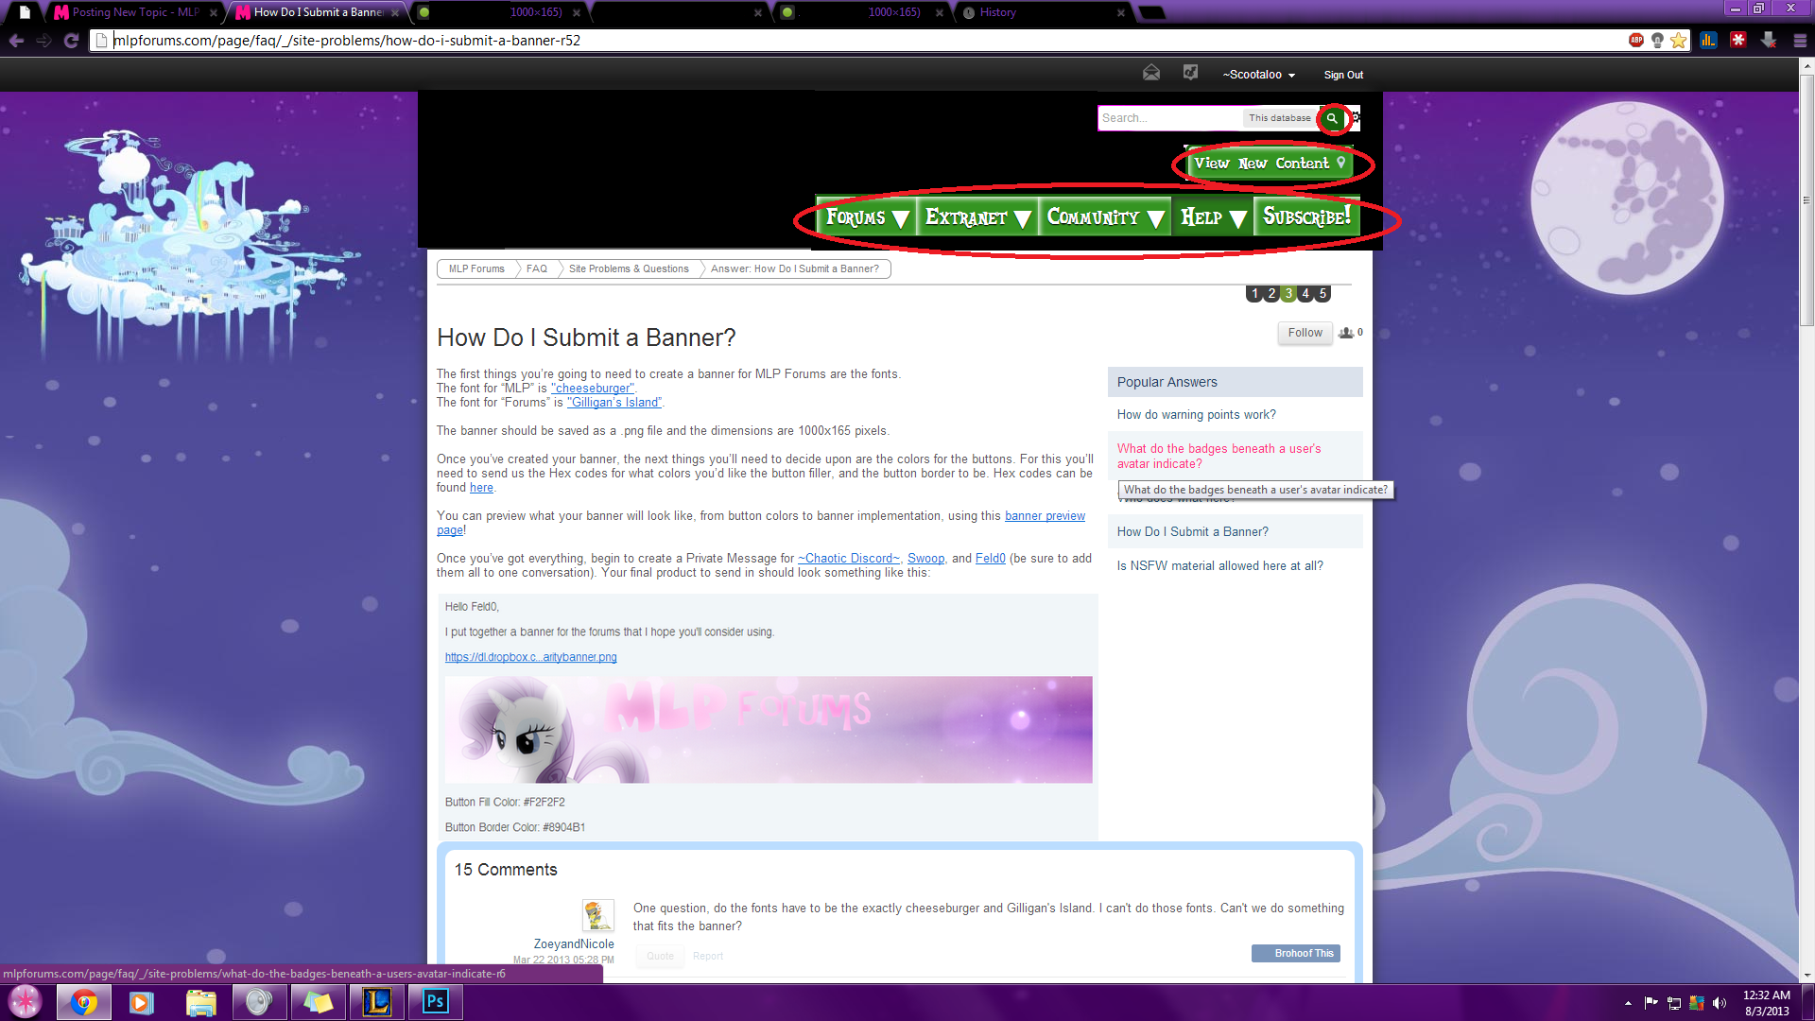This screenshot has width=1815, height=1021.
Task: Click the red asterisk extension icon
Action: pos(1738,40)
